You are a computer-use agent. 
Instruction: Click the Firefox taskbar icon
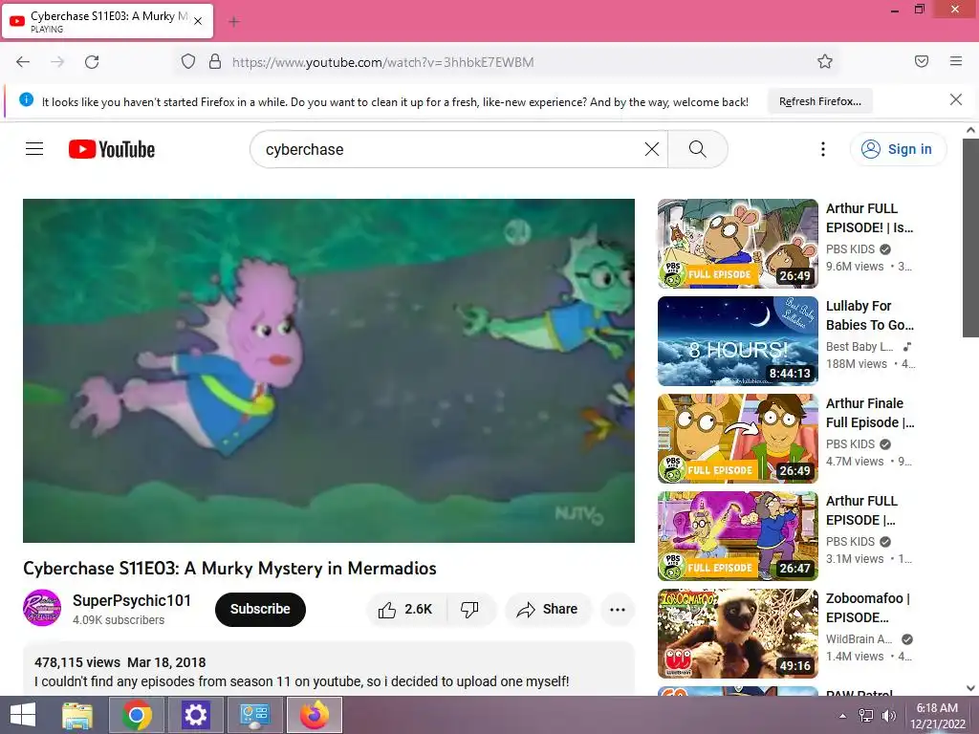314,715
